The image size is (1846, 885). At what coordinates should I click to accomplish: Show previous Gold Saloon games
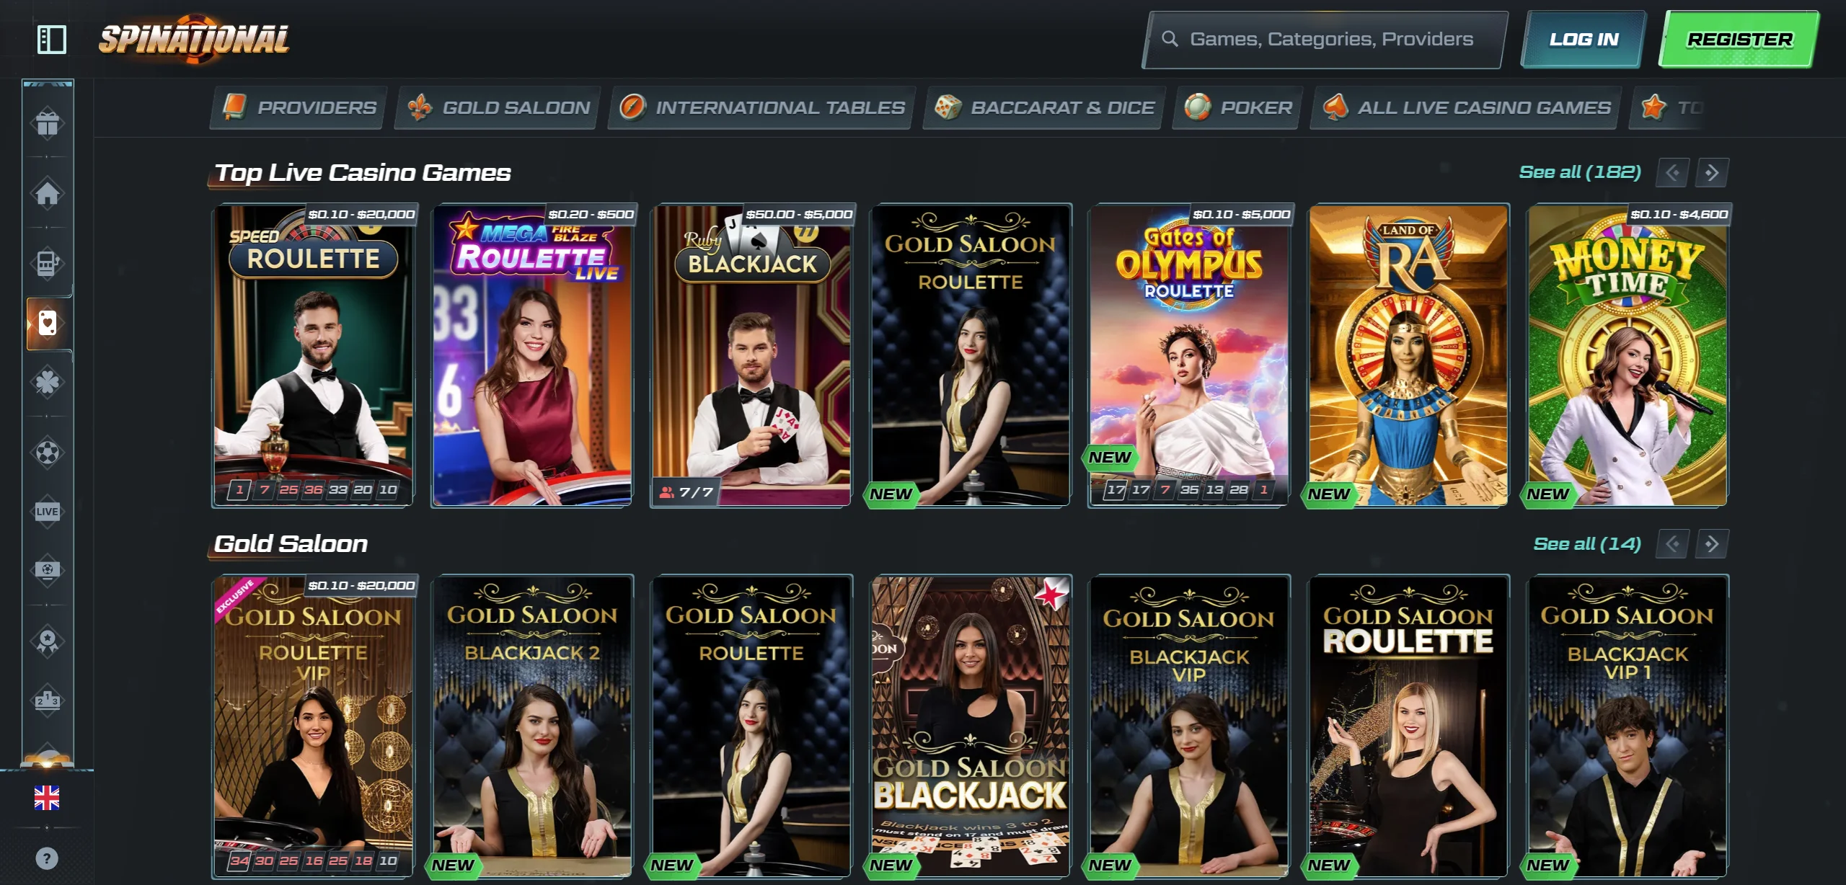[x=1673, y=543]
